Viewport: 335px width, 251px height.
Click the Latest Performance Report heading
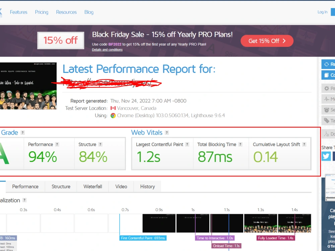click(x=139, y=69)
